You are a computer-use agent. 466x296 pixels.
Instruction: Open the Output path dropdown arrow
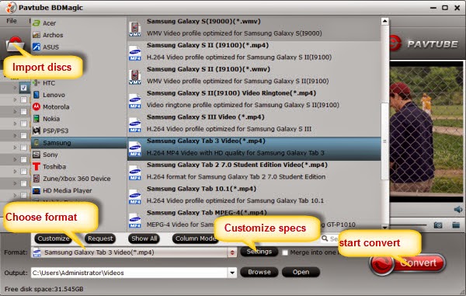[232, 273]
